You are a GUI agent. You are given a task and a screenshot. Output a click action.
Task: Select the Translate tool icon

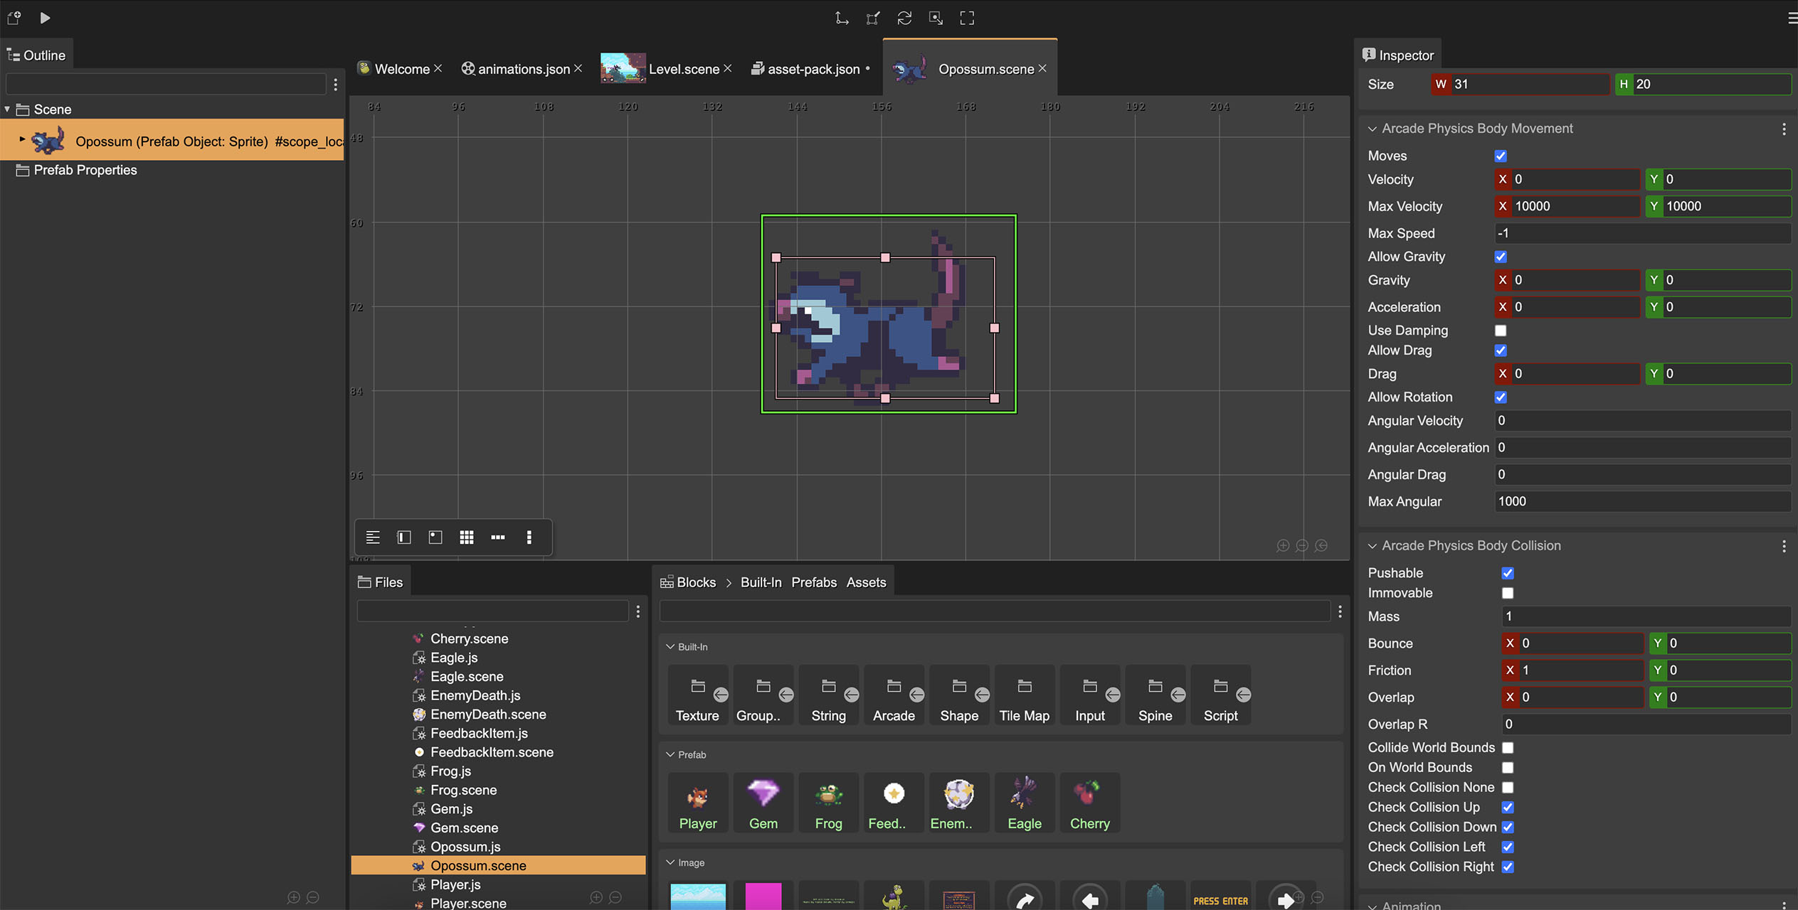[842, 18]
